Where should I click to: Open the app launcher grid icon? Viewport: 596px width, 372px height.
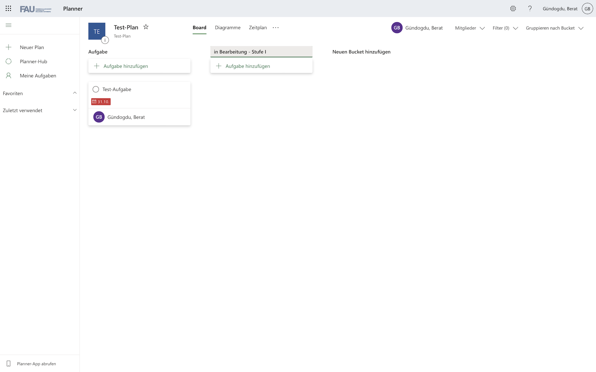point(9,9)
